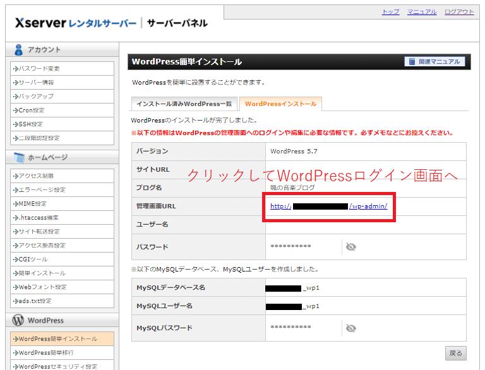This screenshot has width=485, height=370.
Task: Open バックアップ in the sidebar
Action: click(62, 96)
